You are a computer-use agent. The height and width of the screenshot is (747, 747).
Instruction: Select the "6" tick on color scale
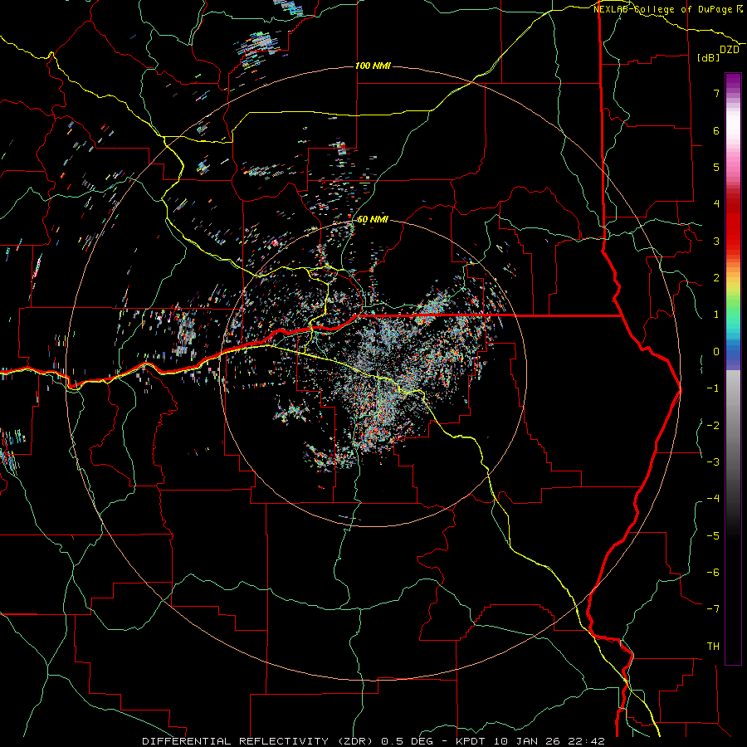coord(716,130)
